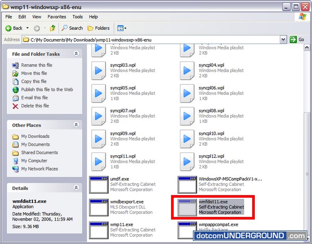Select the syncpl06.wpl playlist icon

point(187,93)
